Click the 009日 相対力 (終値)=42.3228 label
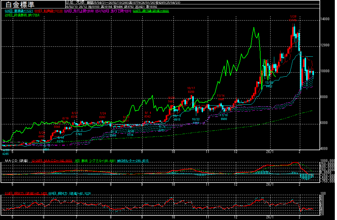The width and height of the screenshot is (337, 220). click(x=65, y=194)
